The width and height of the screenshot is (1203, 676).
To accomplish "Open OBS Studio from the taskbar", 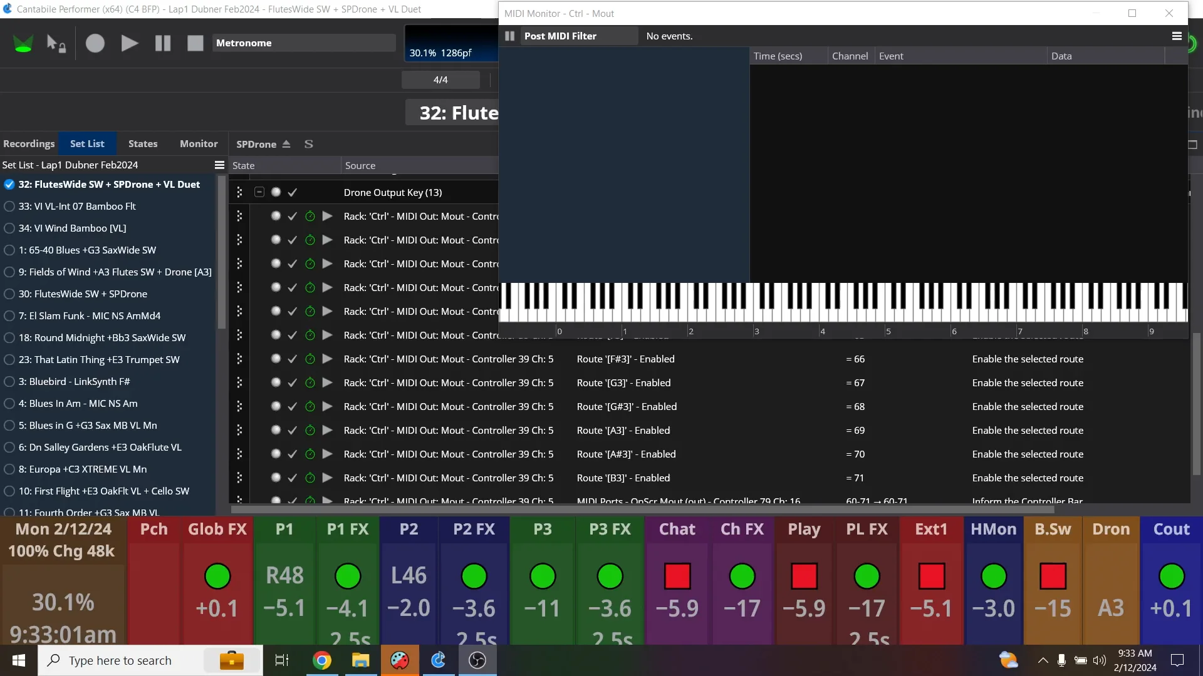I will tap(477, 660).
